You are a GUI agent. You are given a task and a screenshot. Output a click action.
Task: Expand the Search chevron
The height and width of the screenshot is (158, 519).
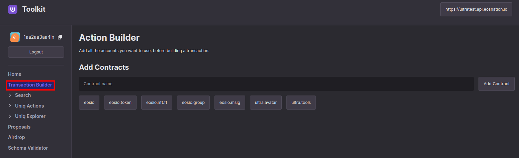pyautogui.click(x=10, y=95)
